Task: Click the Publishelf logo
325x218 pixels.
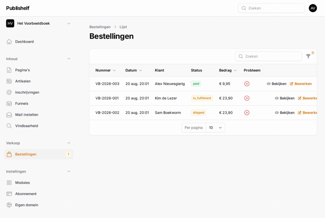Action: click(x=18, y=8)
